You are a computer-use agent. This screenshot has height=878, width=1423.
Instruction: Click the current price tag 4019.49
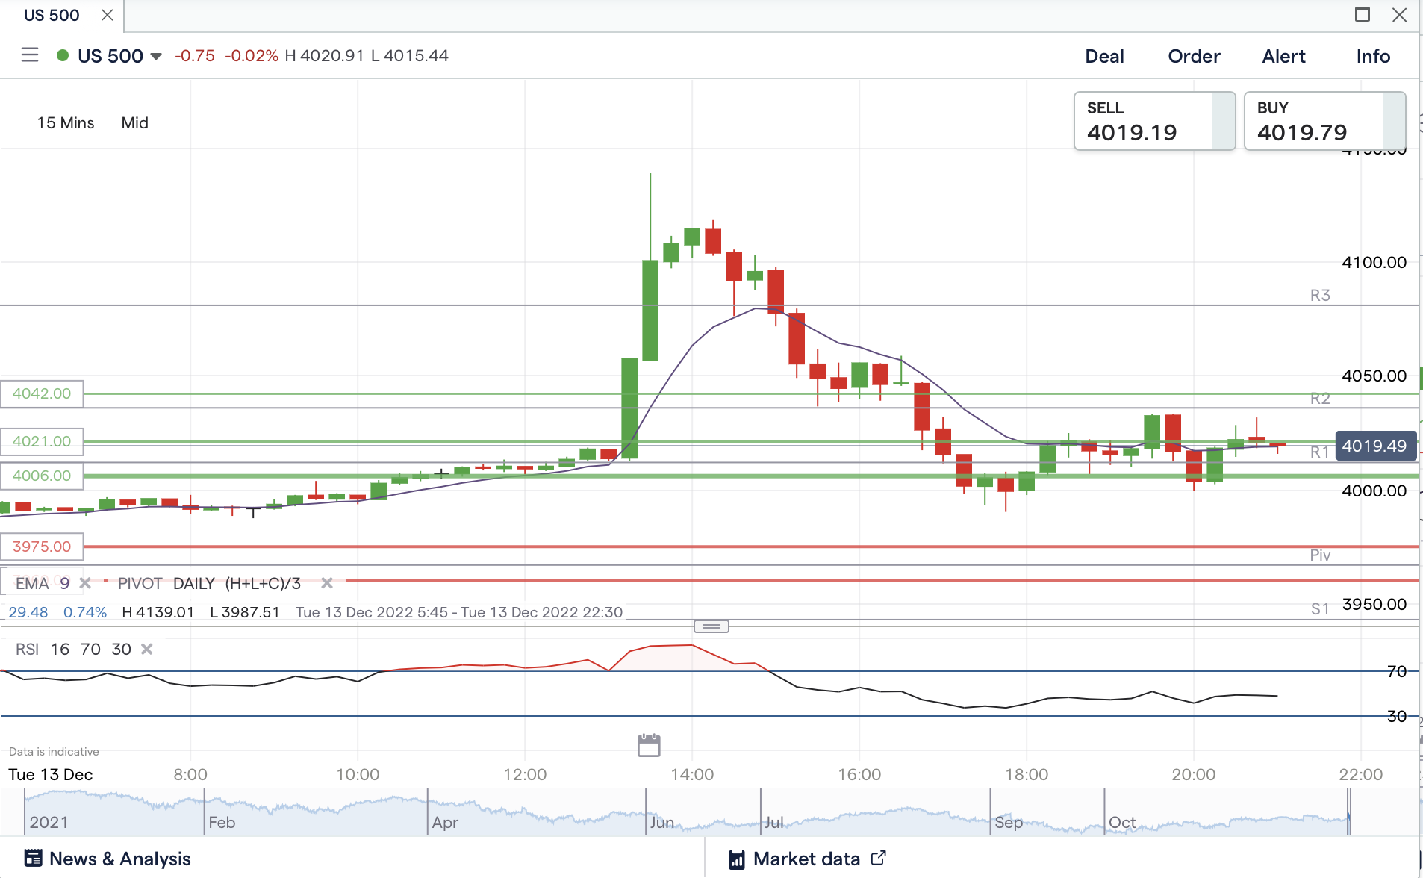1374,446
